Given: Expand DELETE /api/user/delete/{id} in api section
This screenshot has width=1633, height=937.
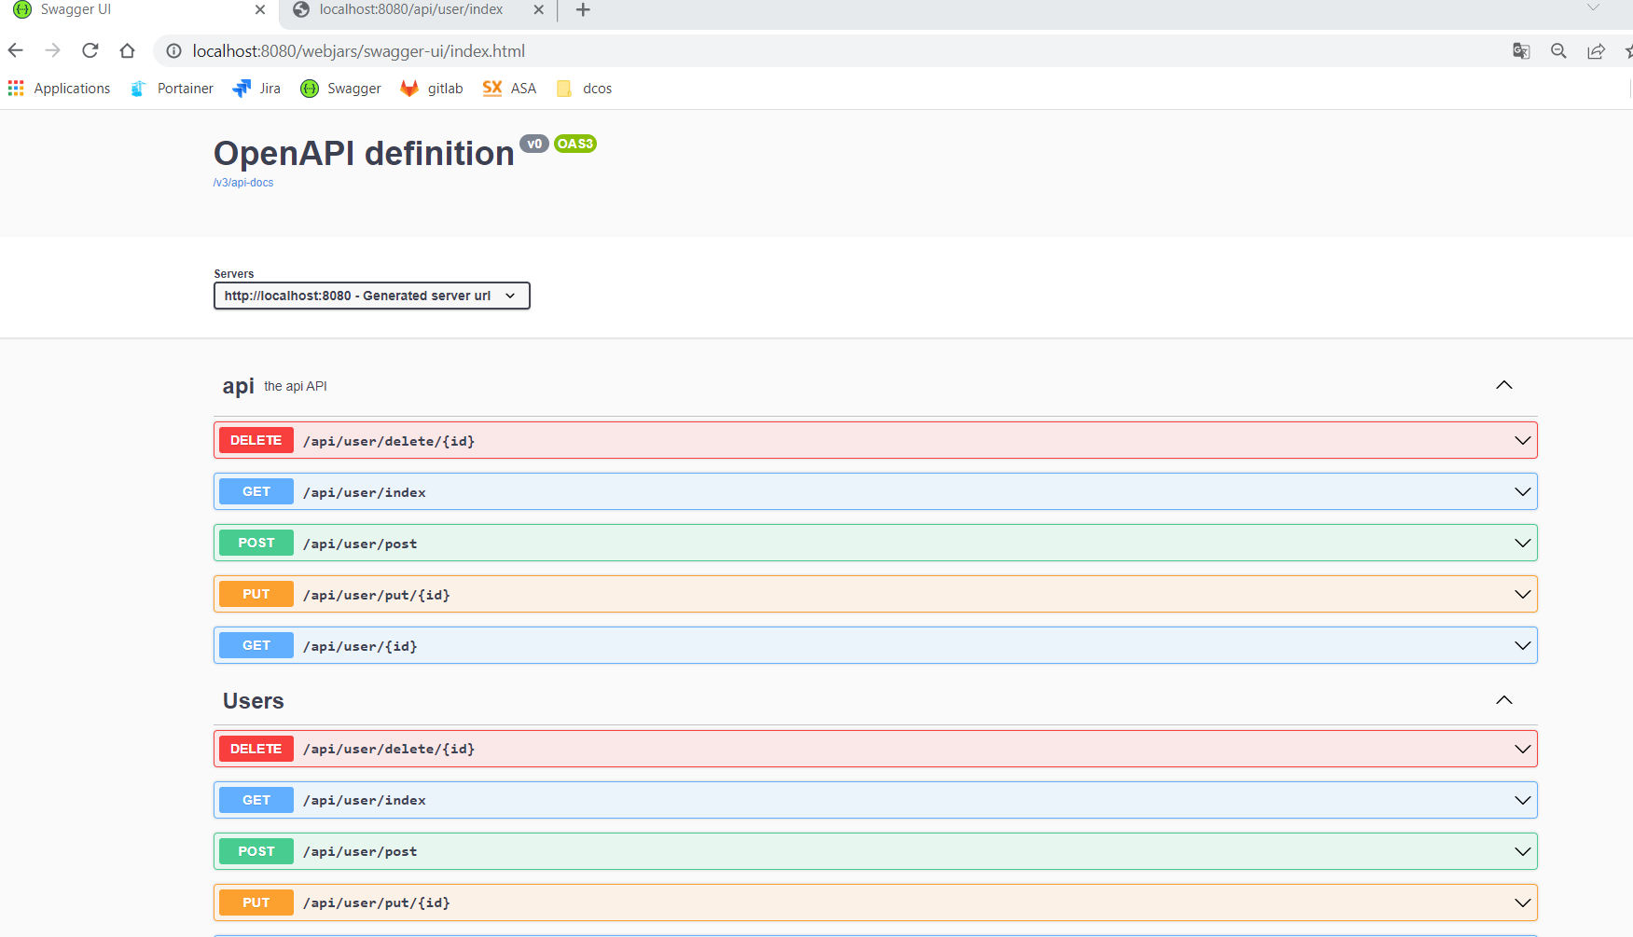Looking at the screenshot, I should point(876,440).
